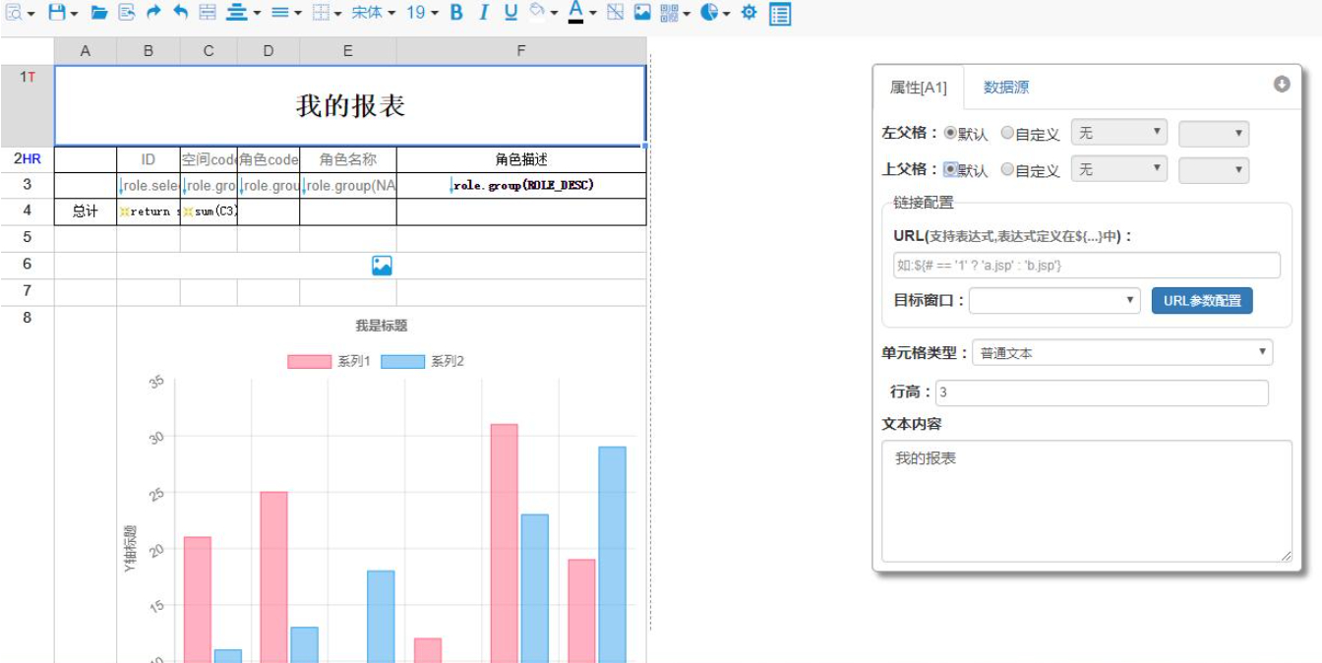This screenshot has width=1322, height=663.
Task: Open the font color A picker
Action: pyautogui.click(x=581, y=13)
